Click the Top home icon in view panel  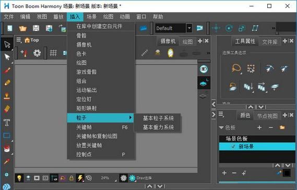point(27,40)
